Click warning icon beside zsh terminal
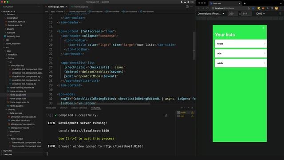Image resolution: width=284 pixels, height=160 pixels. [x=192, y=116]
